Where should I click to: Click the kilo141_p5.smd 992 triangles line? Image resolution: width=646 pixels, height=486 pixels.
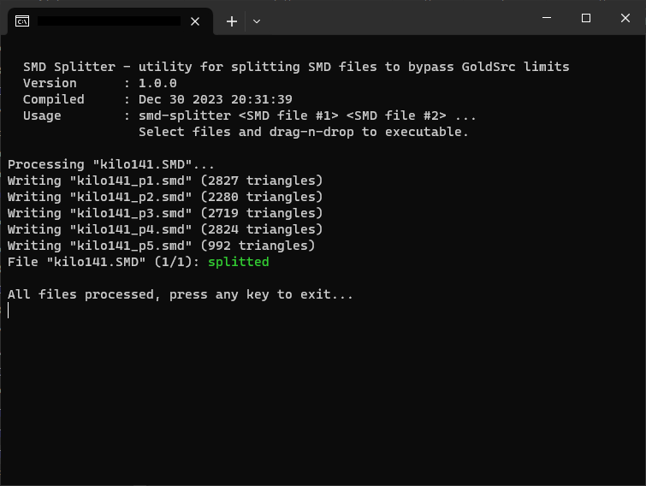(x=161, y=246)
